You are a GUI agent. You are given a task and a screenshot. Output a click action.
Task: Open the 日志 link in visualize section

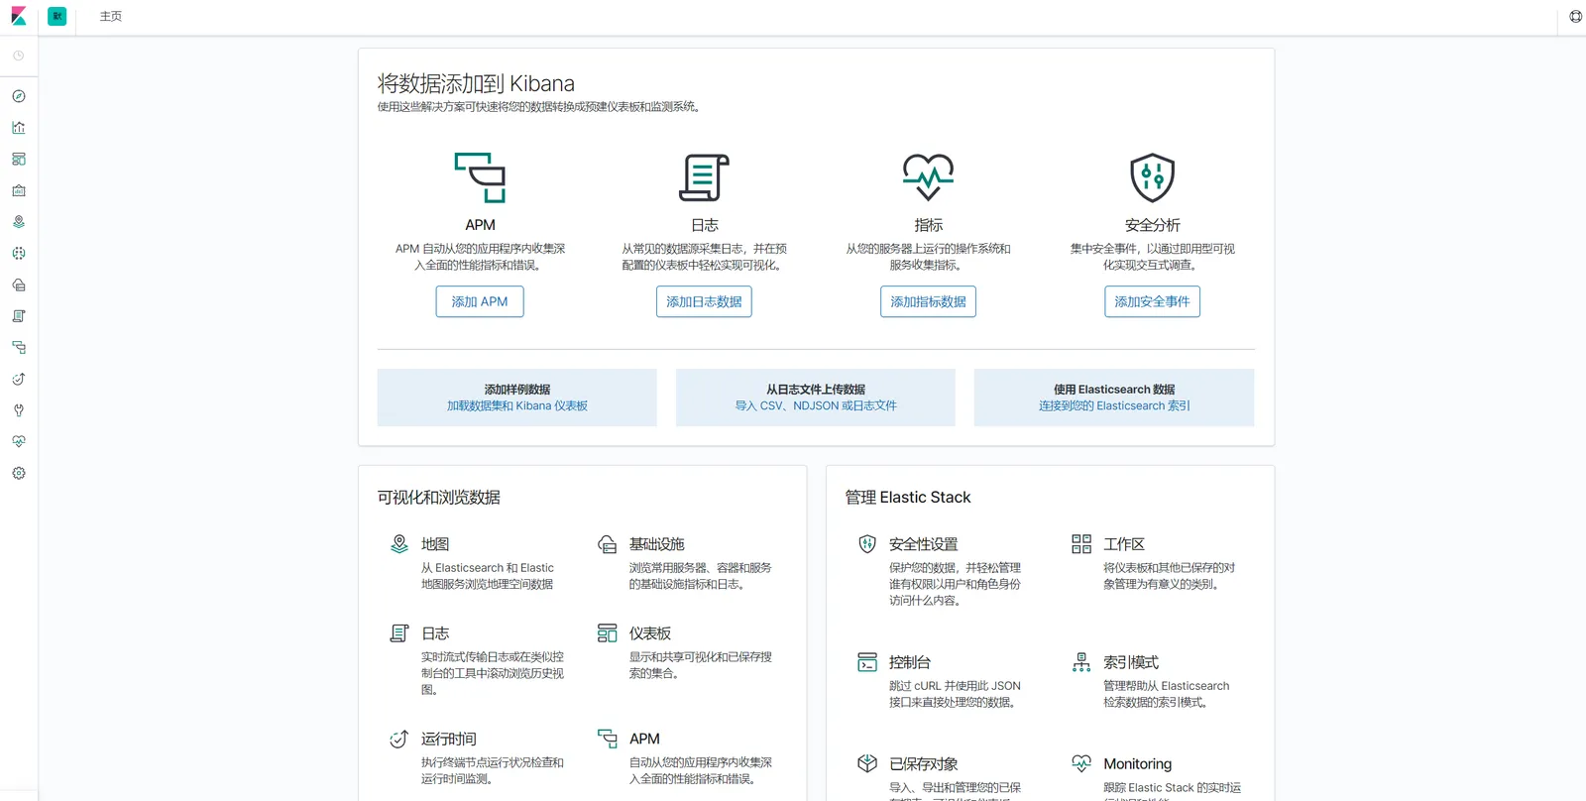click(x=435, y=633)
